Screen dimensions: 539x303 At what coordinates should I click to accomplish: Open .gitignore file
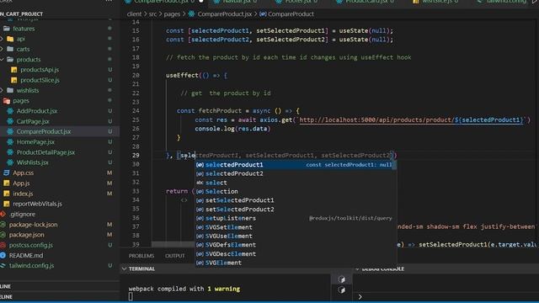23,214
